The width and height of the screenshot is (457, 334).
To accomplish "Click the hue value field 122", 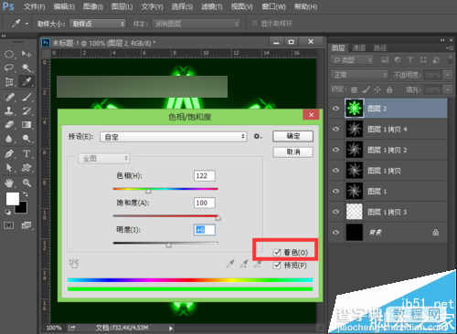I will 204,176.
